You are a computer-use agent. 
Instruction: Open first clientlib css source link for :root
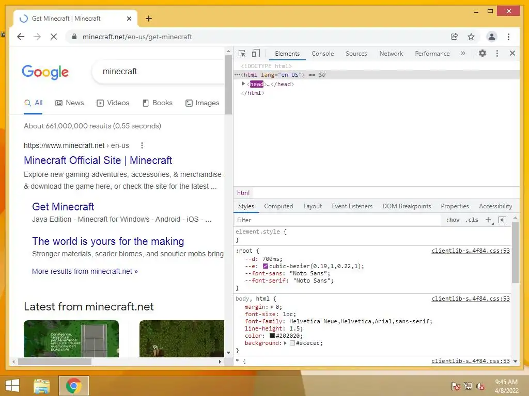(x=470, y=251)
